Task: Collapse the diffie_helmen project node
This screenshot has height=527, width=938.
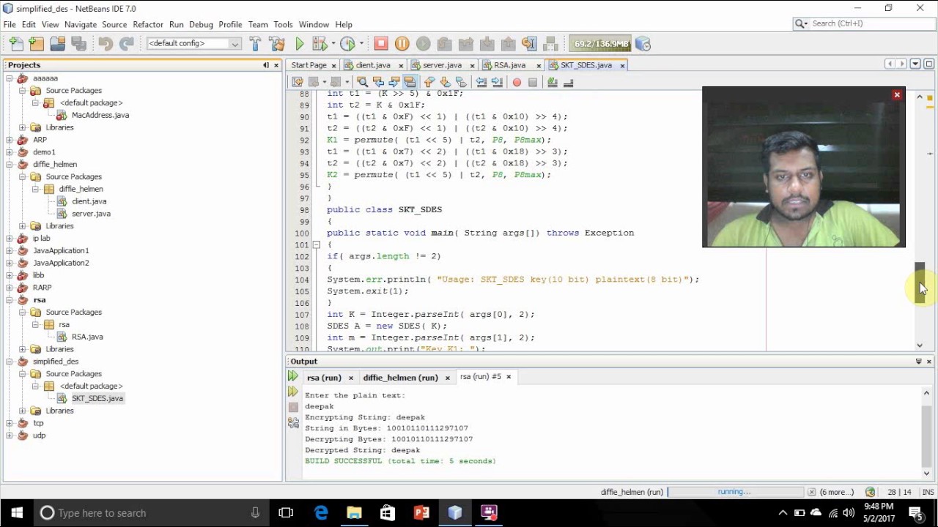Action: [10, 165]
